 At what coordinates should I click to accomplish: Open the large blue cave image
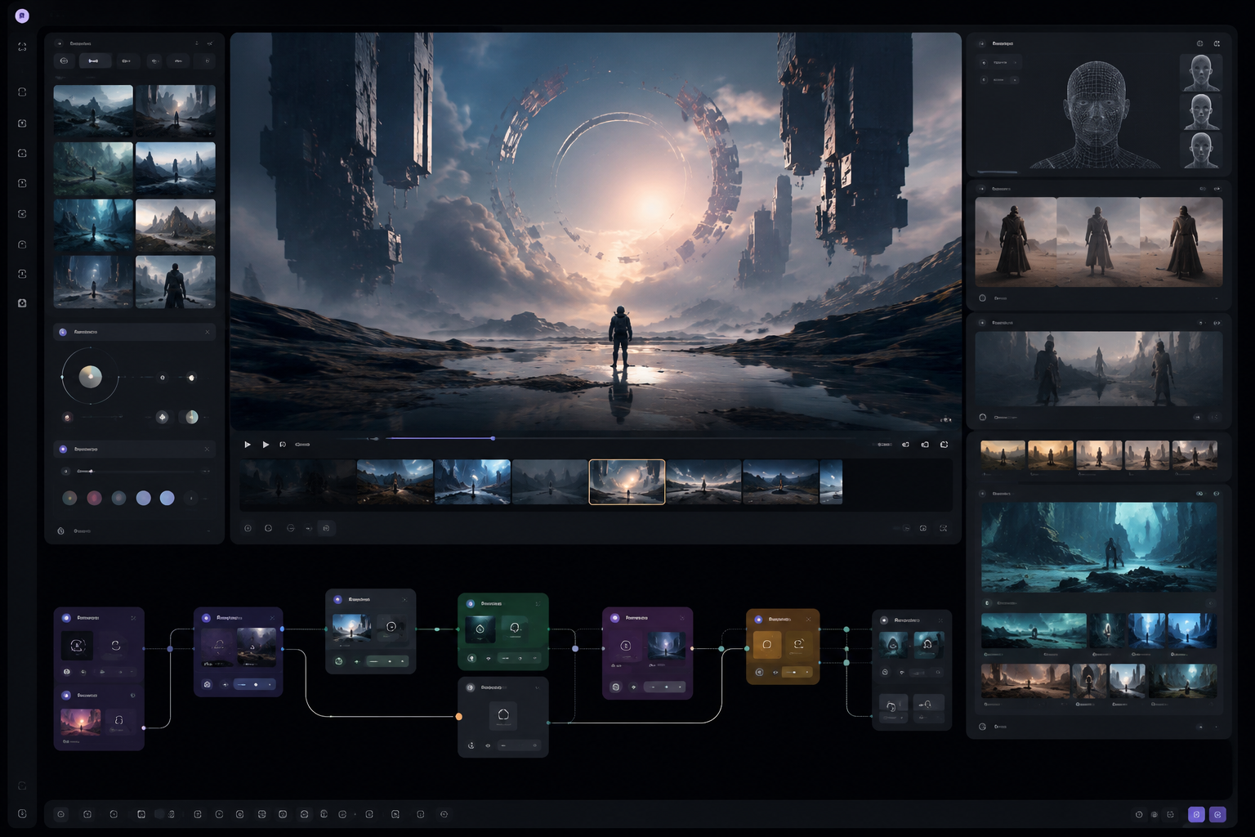pyautogui.click(x=1099, y=547)
